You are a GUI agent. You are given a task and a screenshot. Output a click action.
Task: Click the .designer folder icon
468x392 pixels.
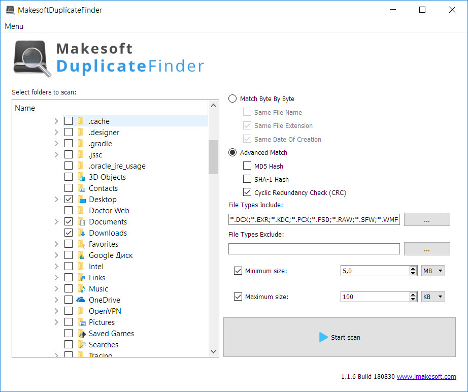tap(80, 132)
